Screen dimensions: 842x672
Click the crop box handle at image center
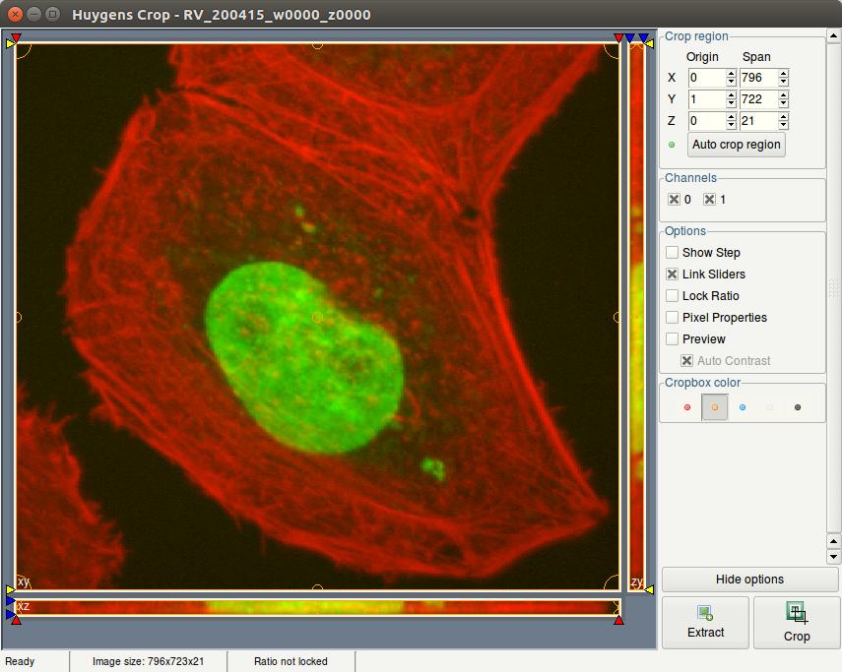(317, 317)
